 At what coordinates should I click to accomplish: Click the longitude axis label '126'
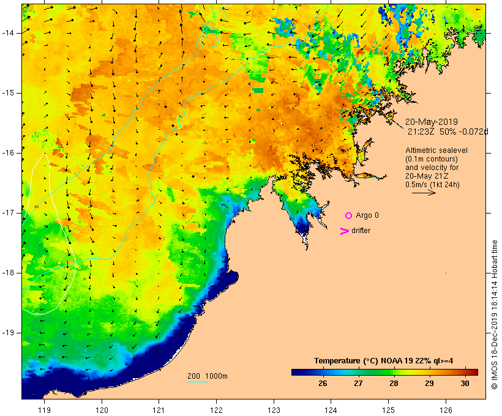coord(446,410)
